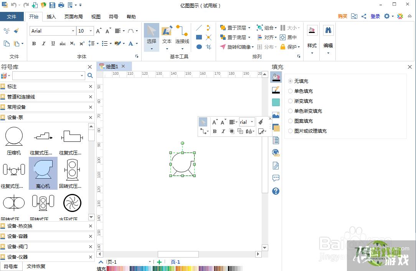This screenshot has width=416, height=271.
Task: Expand the 置于底层 dropdown arrow
Action: (x=249, y=37)
